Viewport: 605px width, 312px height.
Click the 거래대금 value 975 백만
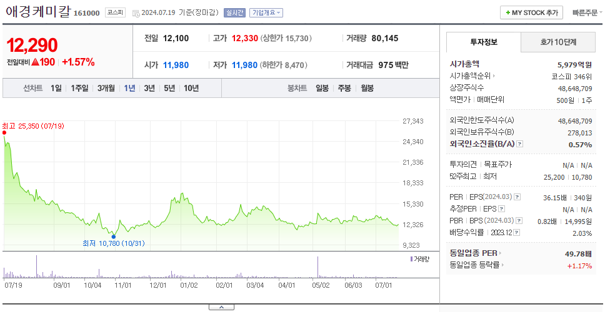click(x=394, y=65)
